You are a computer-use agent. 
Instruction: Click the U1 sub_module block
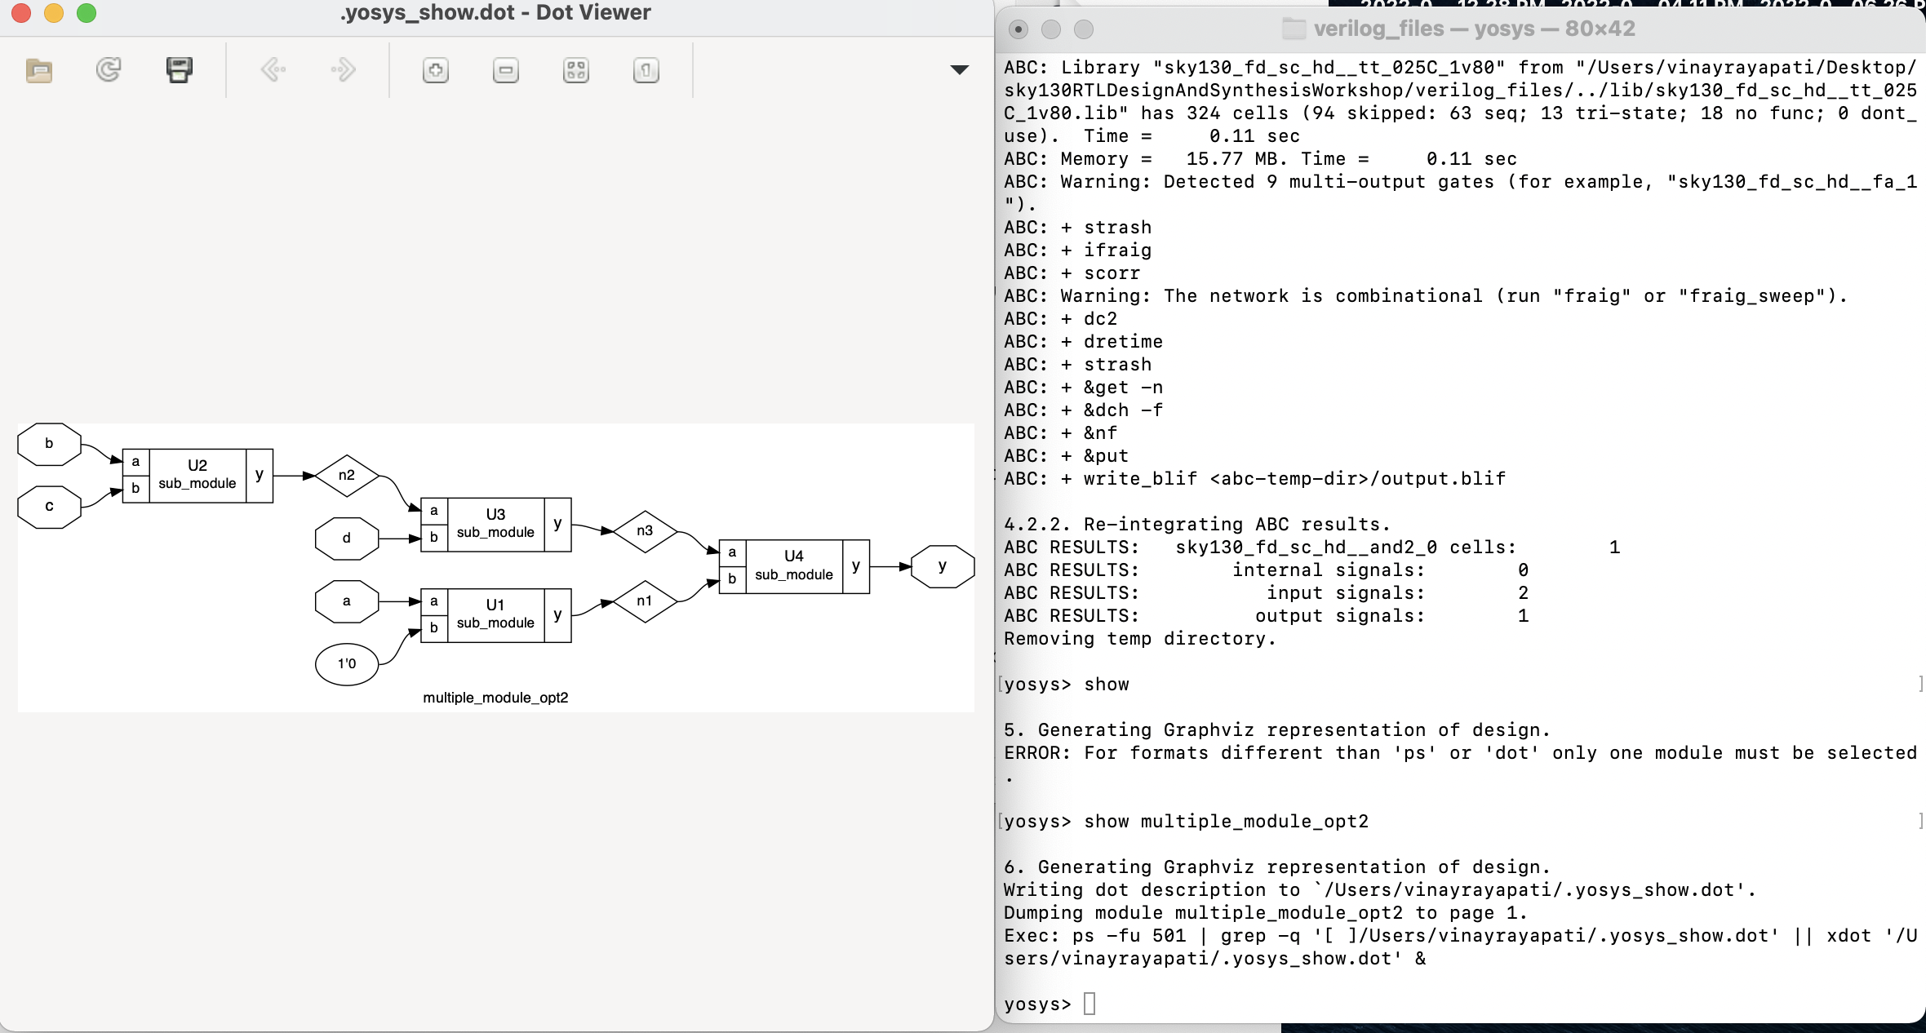point(495,614)
